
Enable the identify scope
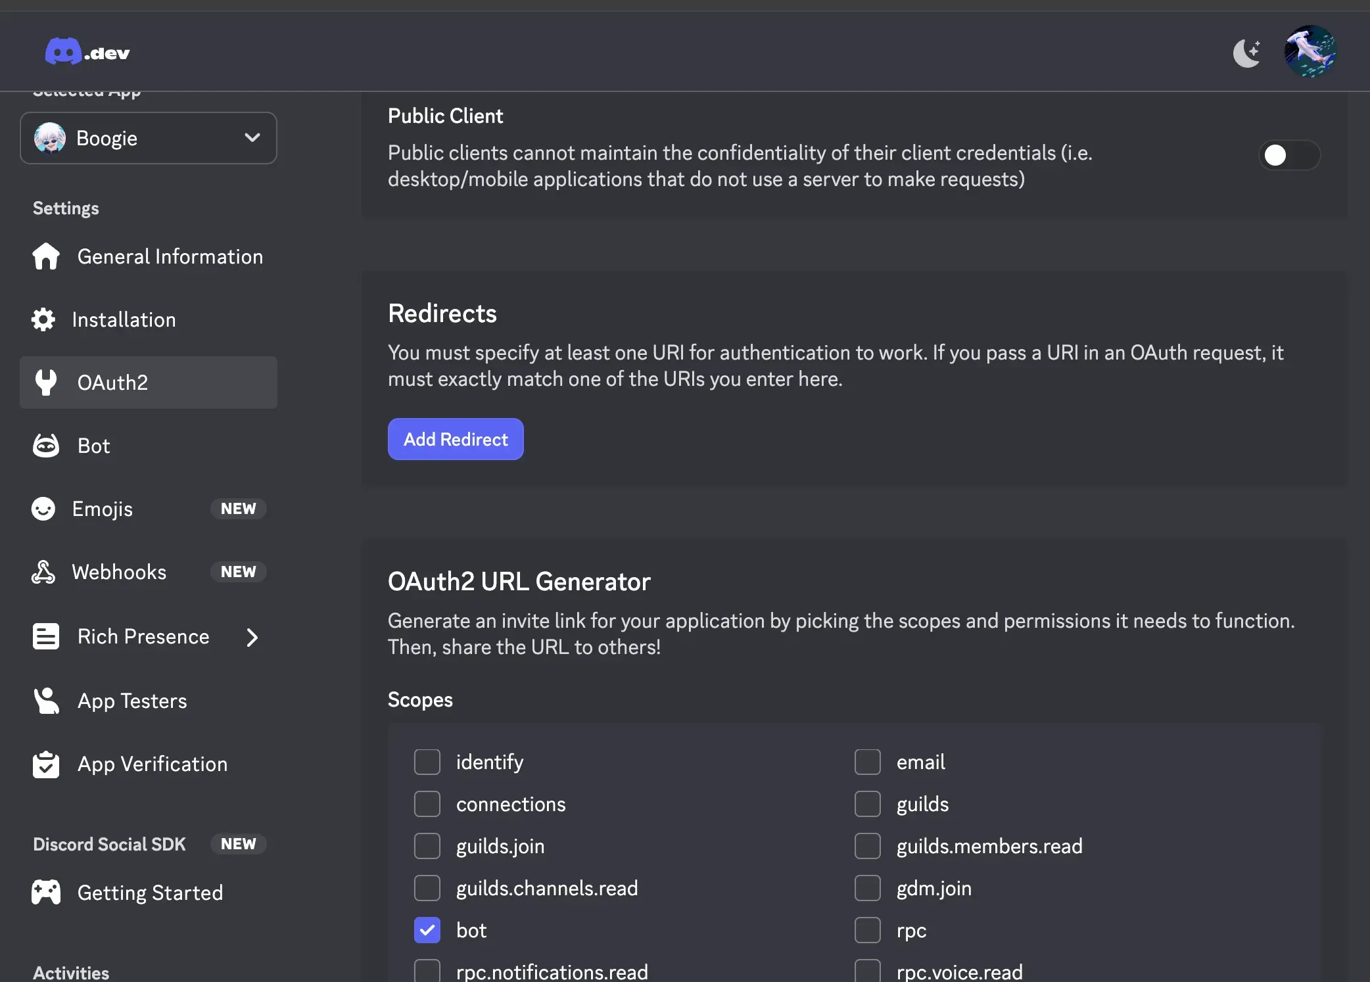(427, 762)
